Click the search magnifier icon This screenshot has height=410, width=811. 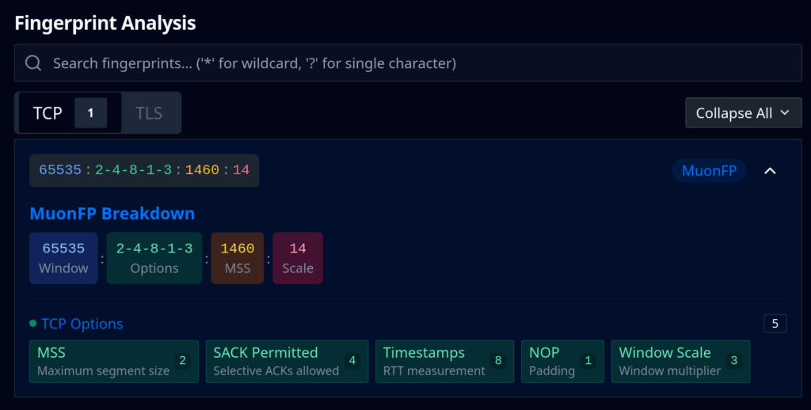(x=33, y=63)
